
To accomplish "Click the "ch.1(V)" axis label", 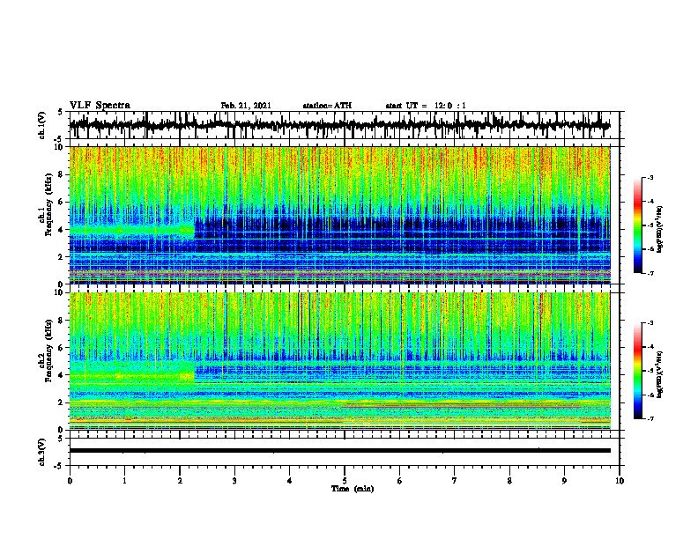I will pos(42,126).
